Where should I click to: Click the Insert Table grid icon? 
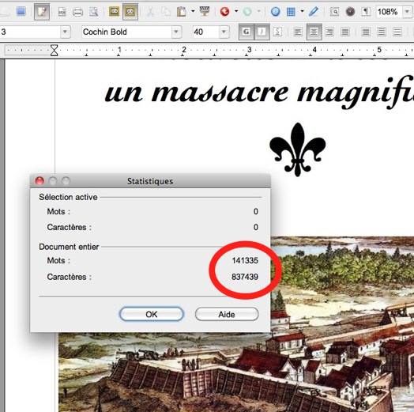(291, 12)
